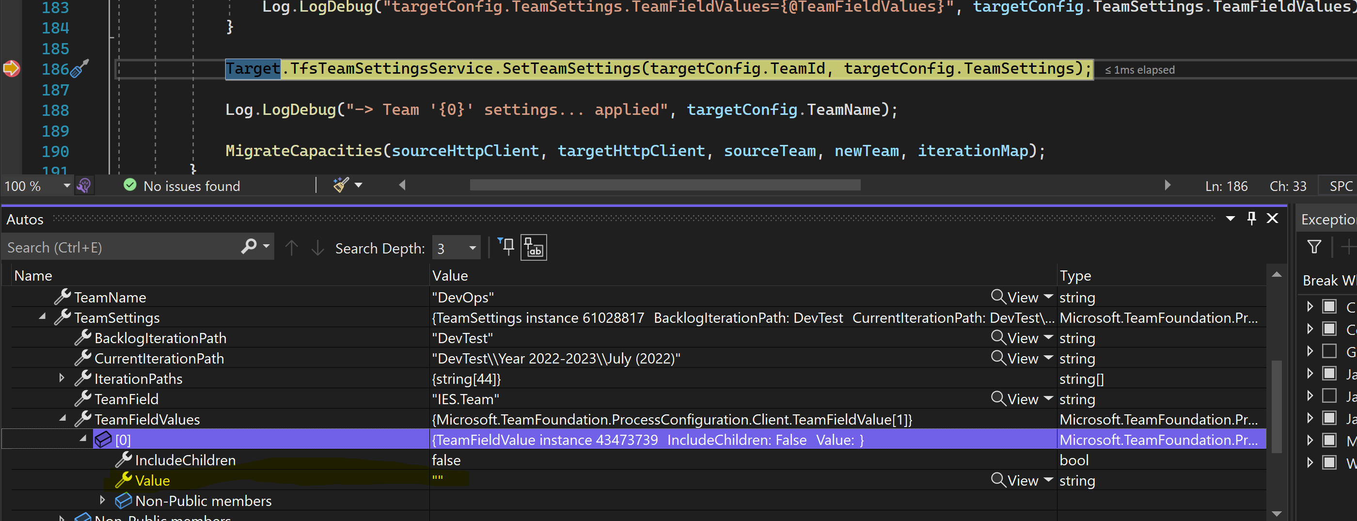Open the Quick Actions and Refactorings icon
The image size is (1357, 521).
tap(84, 186)
